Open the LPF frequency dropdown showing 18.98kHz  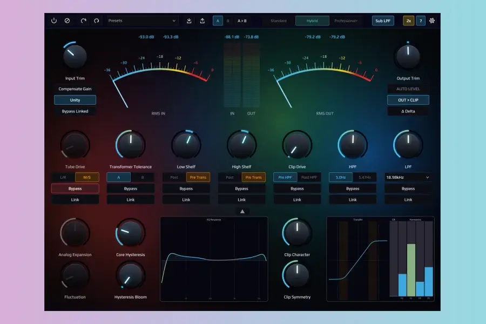point(409,177)
